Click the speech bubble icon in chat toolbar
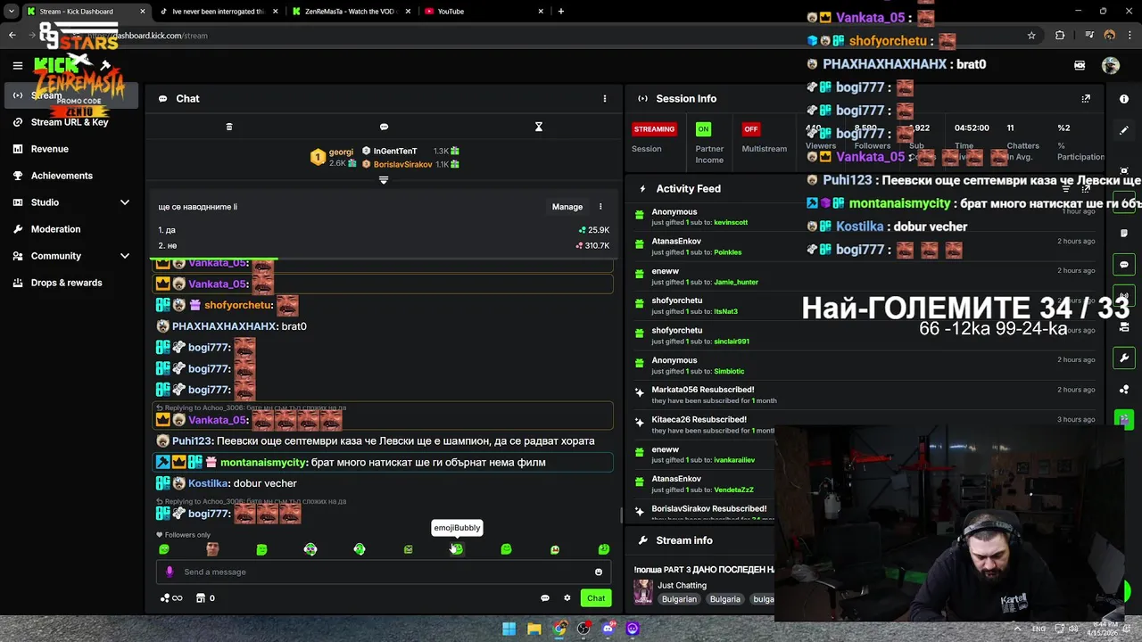This screenshot has width=1142, height=642. [x=384, y=127]
